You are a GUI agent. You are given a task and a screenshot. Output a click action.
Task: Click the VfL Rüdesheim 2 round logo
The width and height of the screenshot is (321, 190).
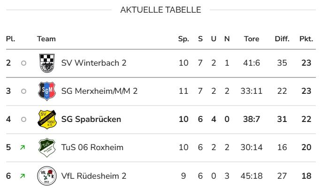(46, 176)
